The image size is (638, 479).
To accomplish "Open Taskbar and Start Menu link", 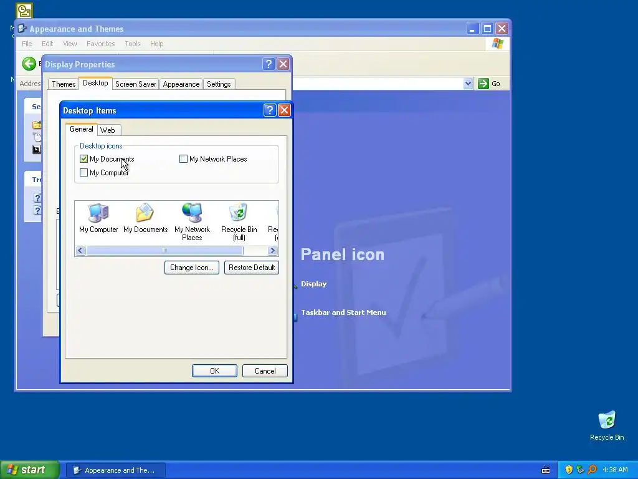I will (x=343, y=312).
